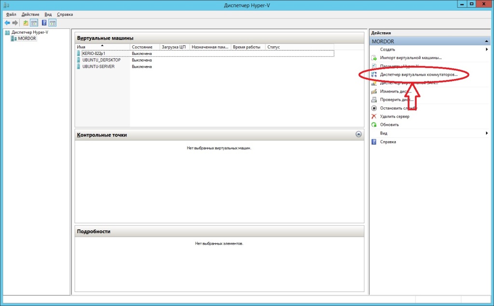Viewport: 494px width, 306px height.
Task: Open the Файл menu
Action: pos(12,14)
